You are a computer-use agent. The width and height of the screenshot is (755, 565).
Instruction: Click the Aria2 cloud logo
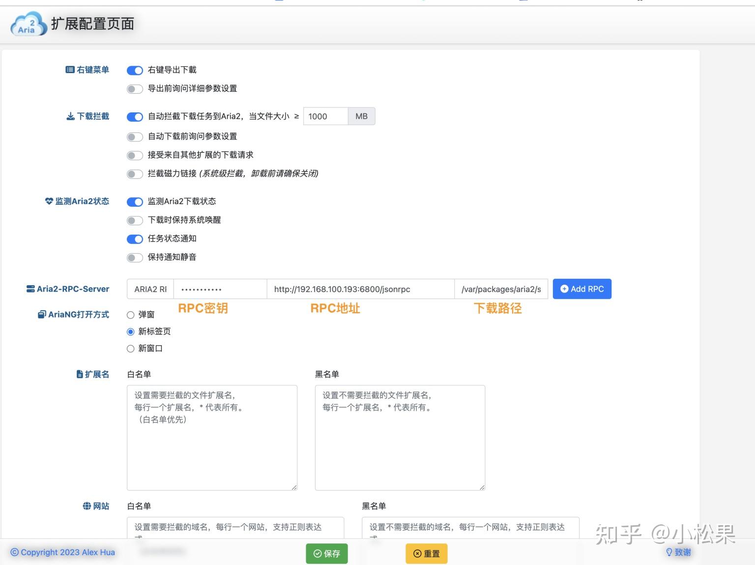(28, 24)
